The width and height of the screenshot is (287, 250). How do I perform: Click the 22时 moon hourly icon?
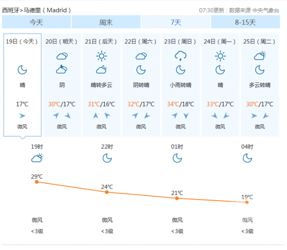tap(107, 158)
